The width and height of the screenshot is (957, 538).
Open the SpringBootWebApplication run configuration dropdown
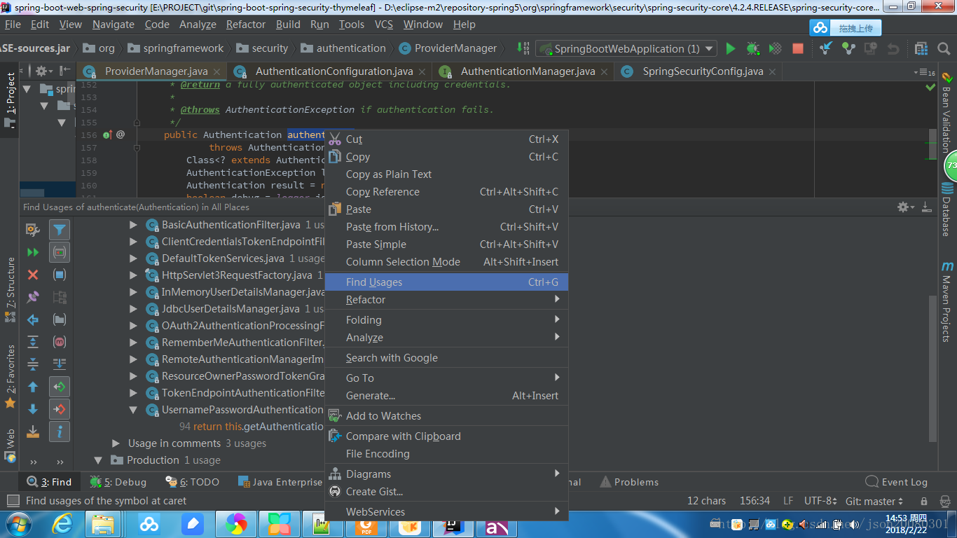[626, 48]
